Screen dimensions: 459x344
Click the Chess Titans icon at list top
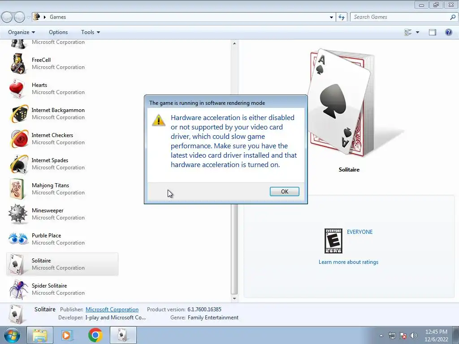pos(18,44)
